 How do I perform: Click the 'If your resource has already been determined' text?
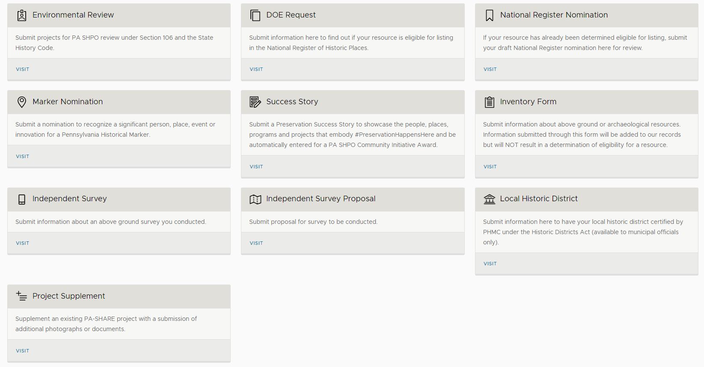pos(585,43)
